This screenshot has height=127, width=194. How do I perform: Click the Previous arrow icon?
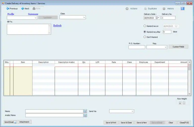(x=8, y=9)
